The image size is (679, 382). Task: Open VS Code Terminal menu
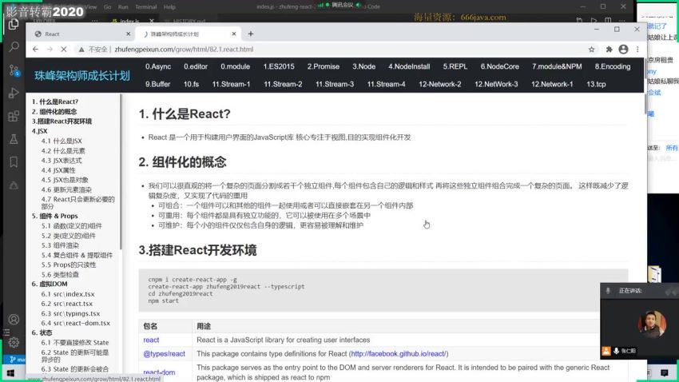146,7
